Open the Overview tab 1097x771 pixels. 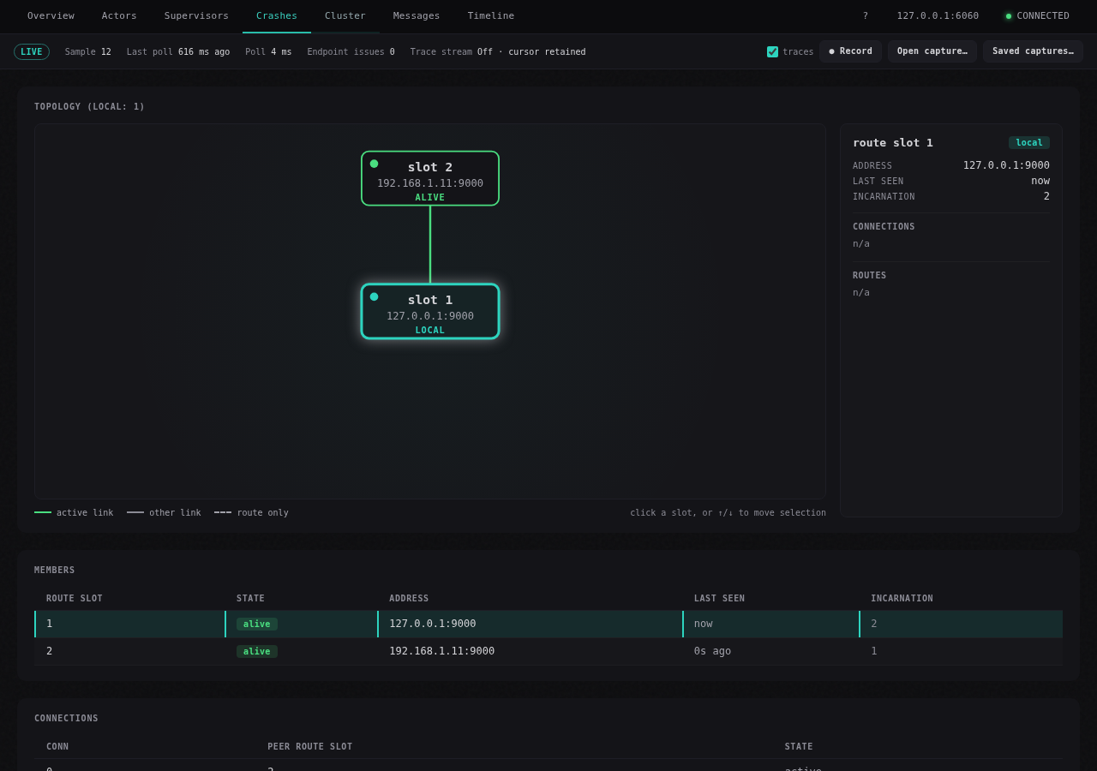click(x=51, y=15)
